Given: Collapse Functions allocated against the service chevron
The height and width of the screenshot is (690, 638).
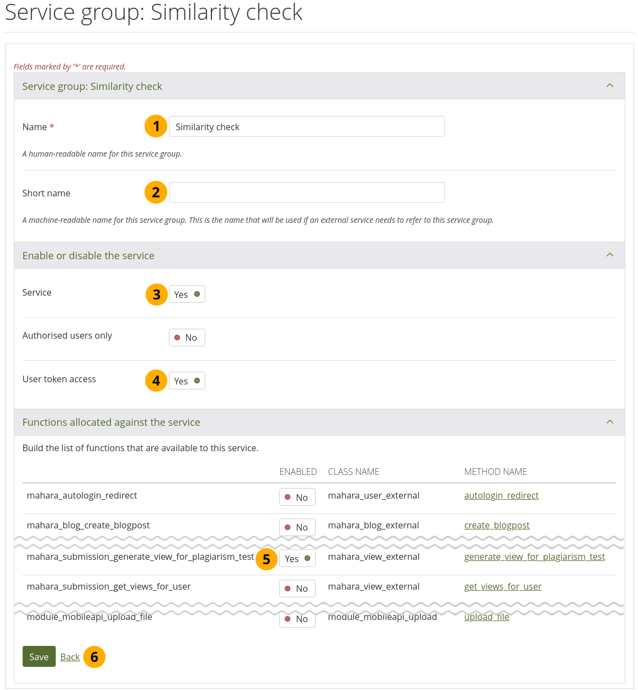Looking at the screenshot, I should tap(609, 422).
